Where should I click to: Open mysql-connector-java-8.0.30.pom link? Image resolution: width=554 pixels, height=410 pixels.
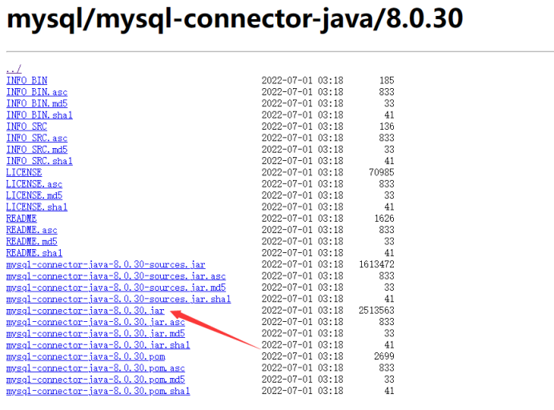(86, 356)
